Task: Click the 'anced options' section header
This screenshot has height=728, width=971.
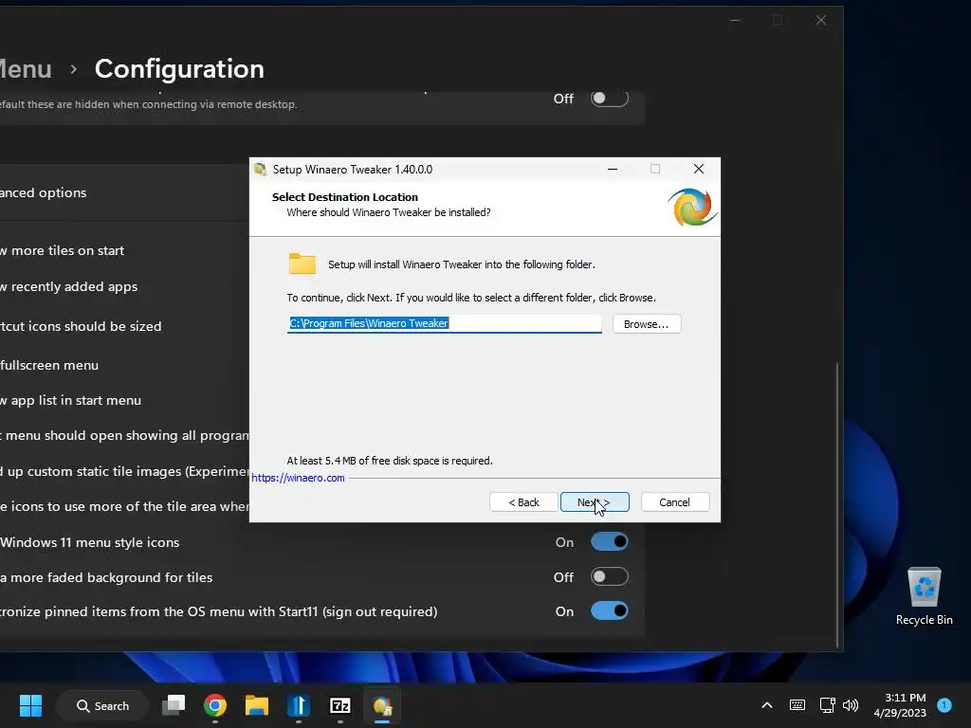Action: [44, 192]
